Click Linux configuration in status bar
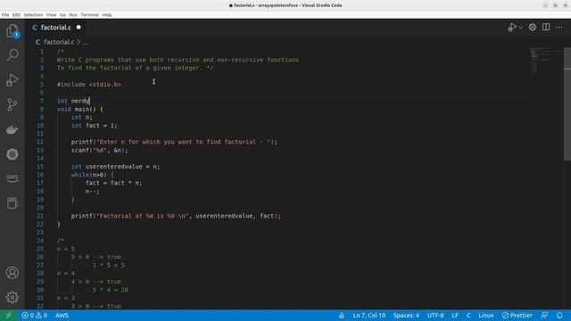This screenshot has width=571, height=321. click(x=485, y=316)
